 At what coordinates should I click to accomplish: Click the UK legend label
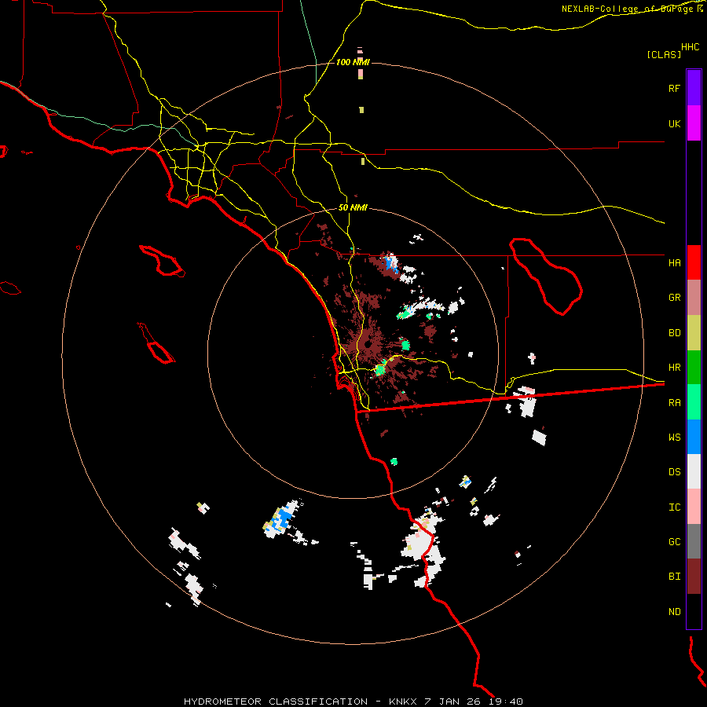pos(674,123)
